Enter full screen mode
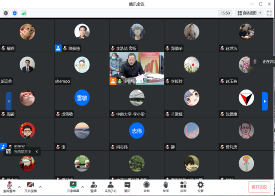Screen dimensions: 275x196 269,13
